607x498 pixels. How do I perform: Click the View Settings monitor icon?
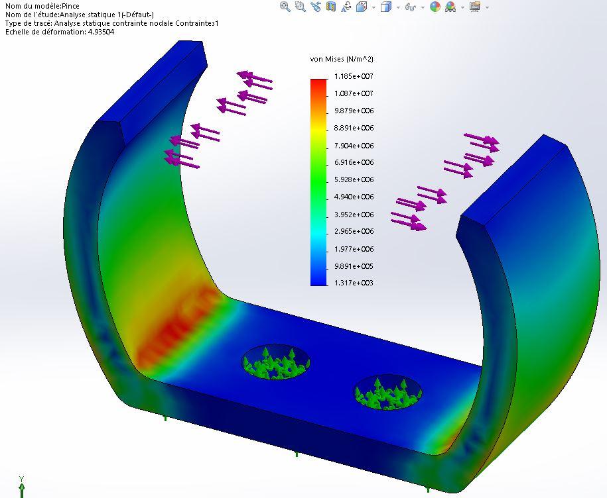475,7
